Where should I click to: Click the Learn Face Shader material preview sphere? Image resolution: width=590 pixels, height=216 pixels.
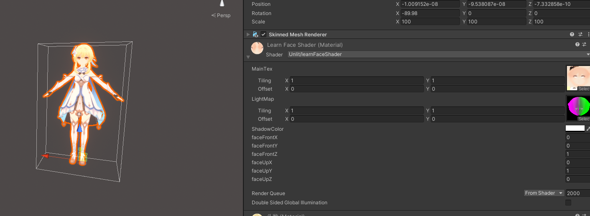(x=256, y=47)
